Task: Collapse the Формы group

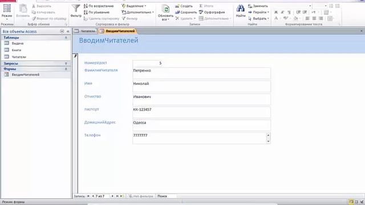Action: point(66,69)
